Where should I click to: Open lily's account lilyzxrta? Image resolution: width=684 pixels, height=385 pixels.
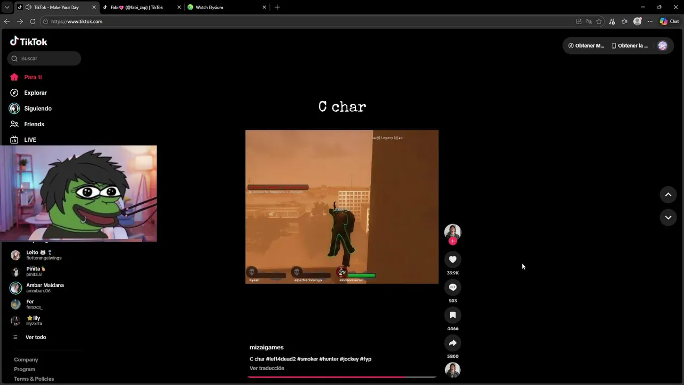pos(44,321)
